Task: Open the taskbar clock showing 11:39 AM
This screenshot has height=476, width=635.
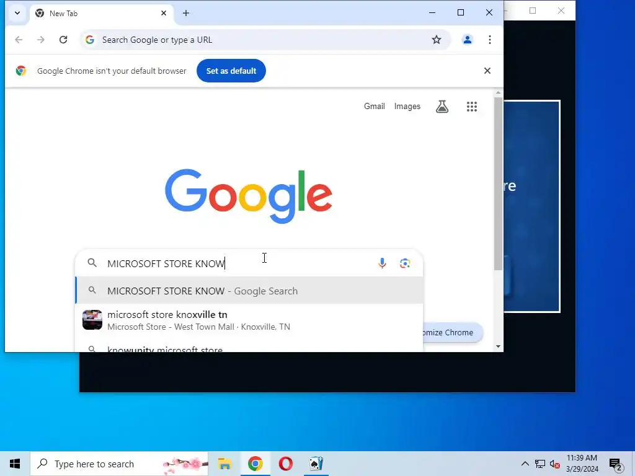Action: pyautogui.click(x=582, y=464)
